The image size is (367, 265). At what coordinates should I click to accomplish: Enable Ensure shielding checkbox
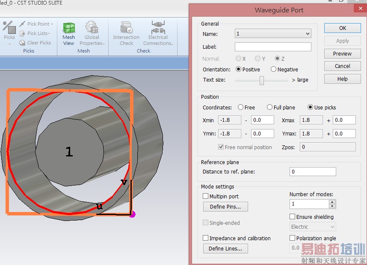[292, 217]
